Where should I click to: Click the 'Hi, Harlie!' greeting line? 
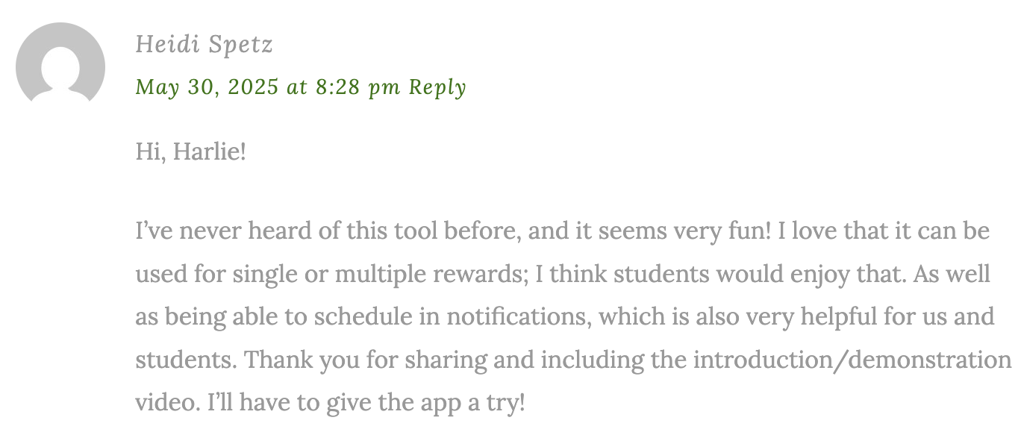190,152
